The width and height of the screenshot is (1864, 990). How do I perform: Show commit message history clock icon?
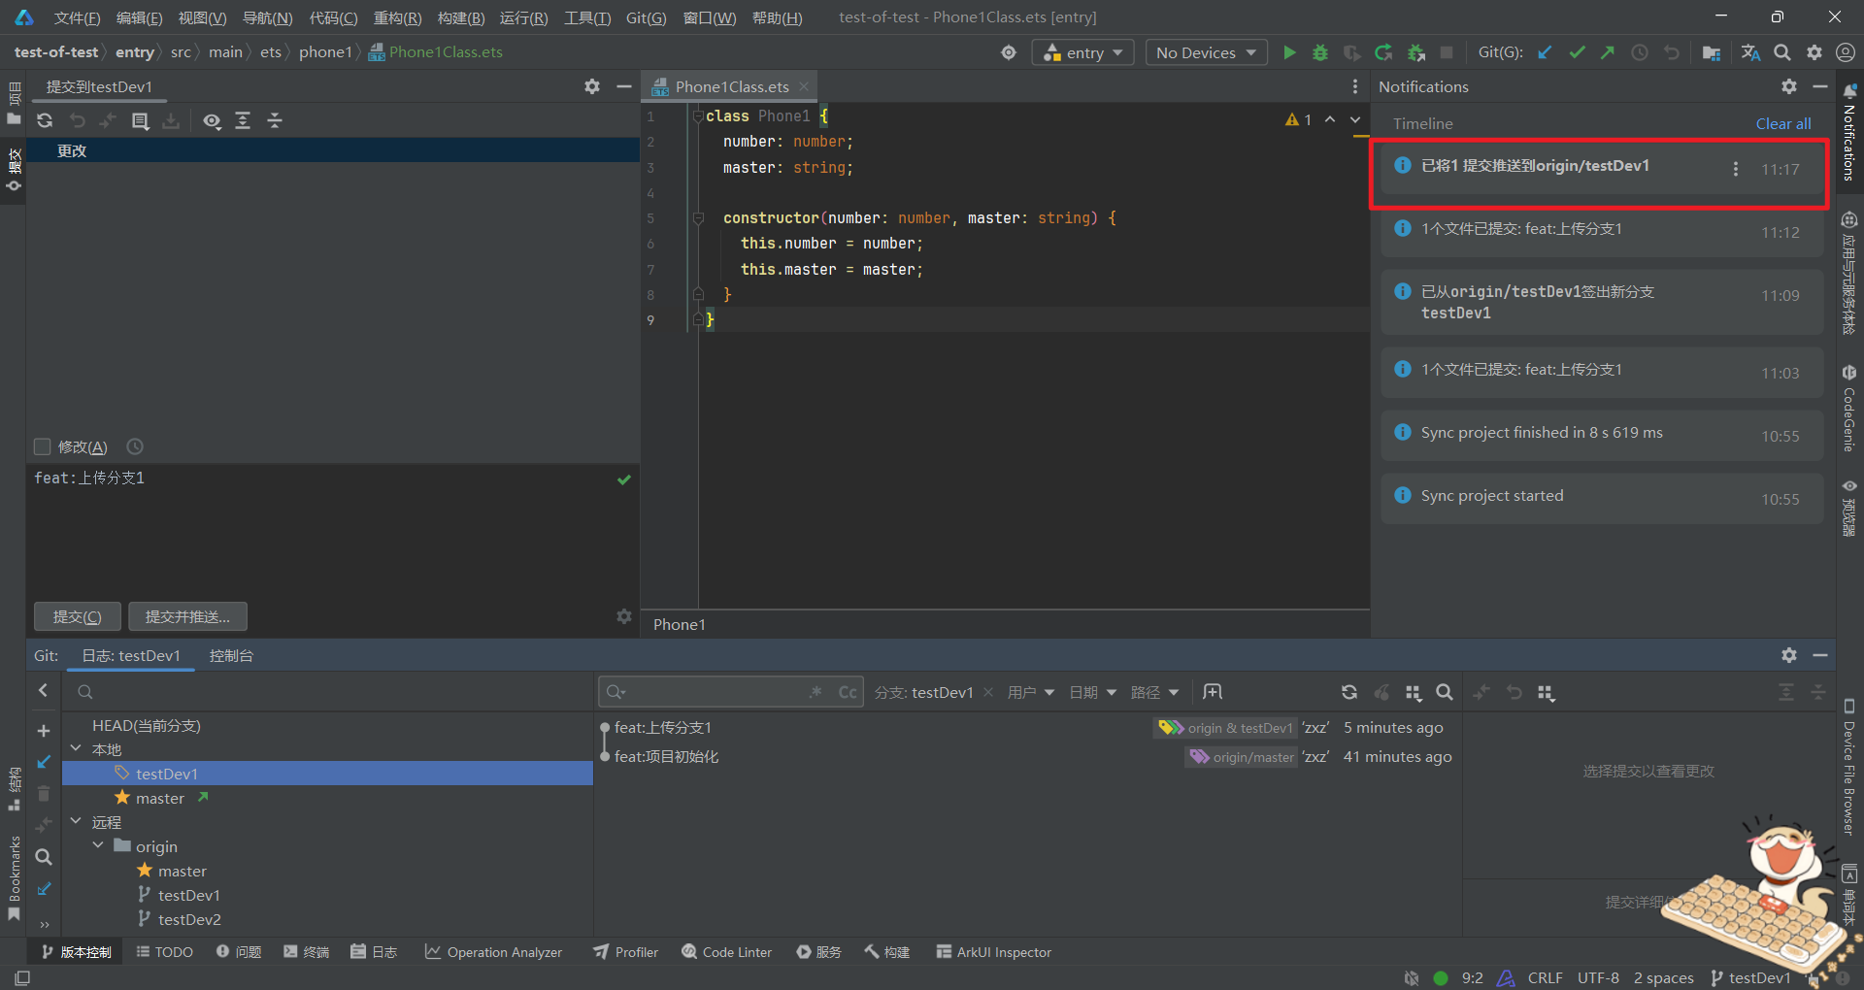135,446
